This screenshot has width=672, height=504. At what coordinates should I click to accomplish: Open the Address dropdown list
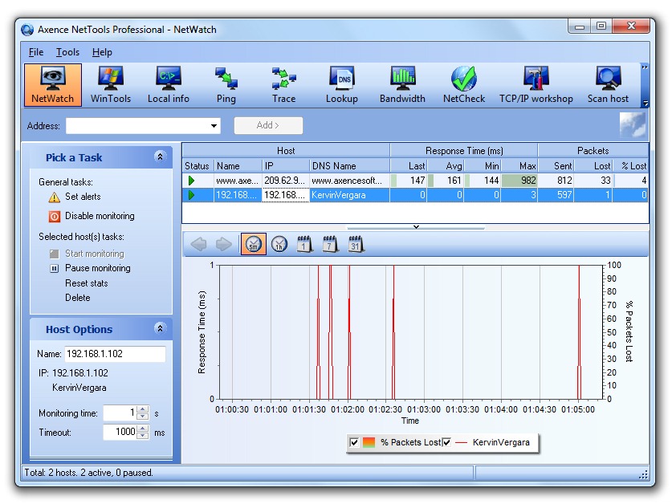click(214, 126)
